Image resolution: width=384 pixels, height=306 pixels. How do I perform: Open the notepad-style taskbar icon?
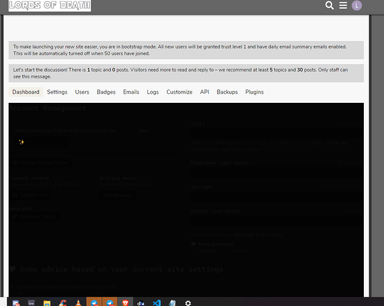(x=172, y=304)
